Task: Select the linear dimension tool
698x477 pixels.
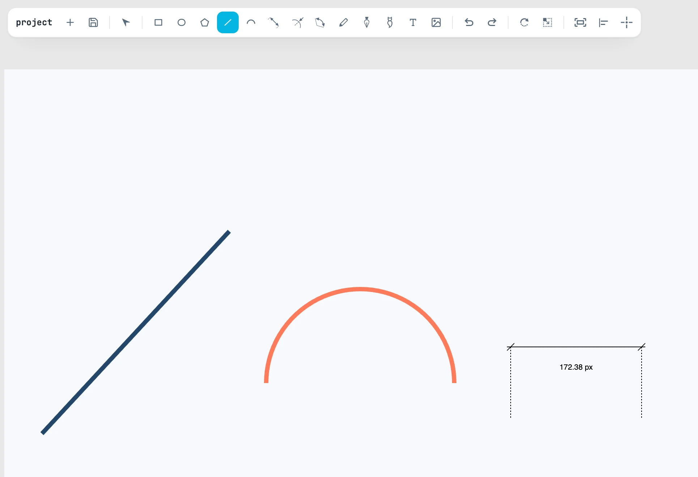Action: click(x=273, y=22)
